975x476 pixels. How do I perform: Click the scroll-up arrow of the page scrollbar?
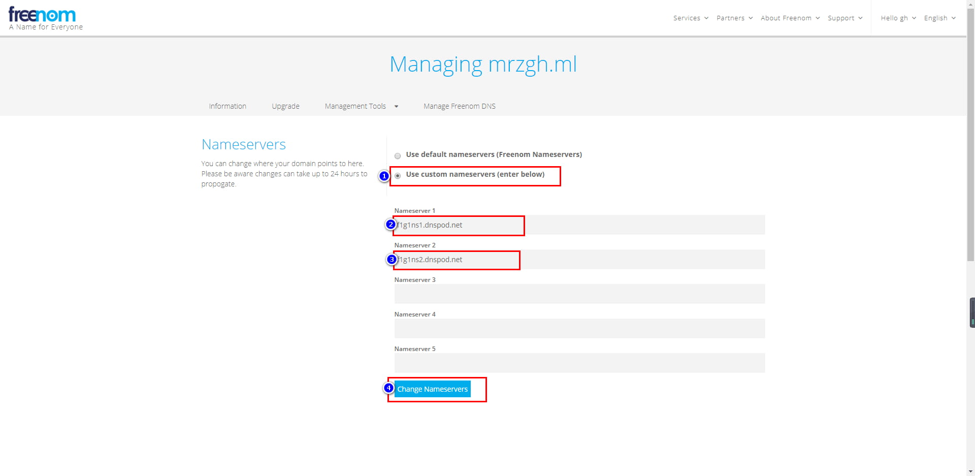pos(970,4)
